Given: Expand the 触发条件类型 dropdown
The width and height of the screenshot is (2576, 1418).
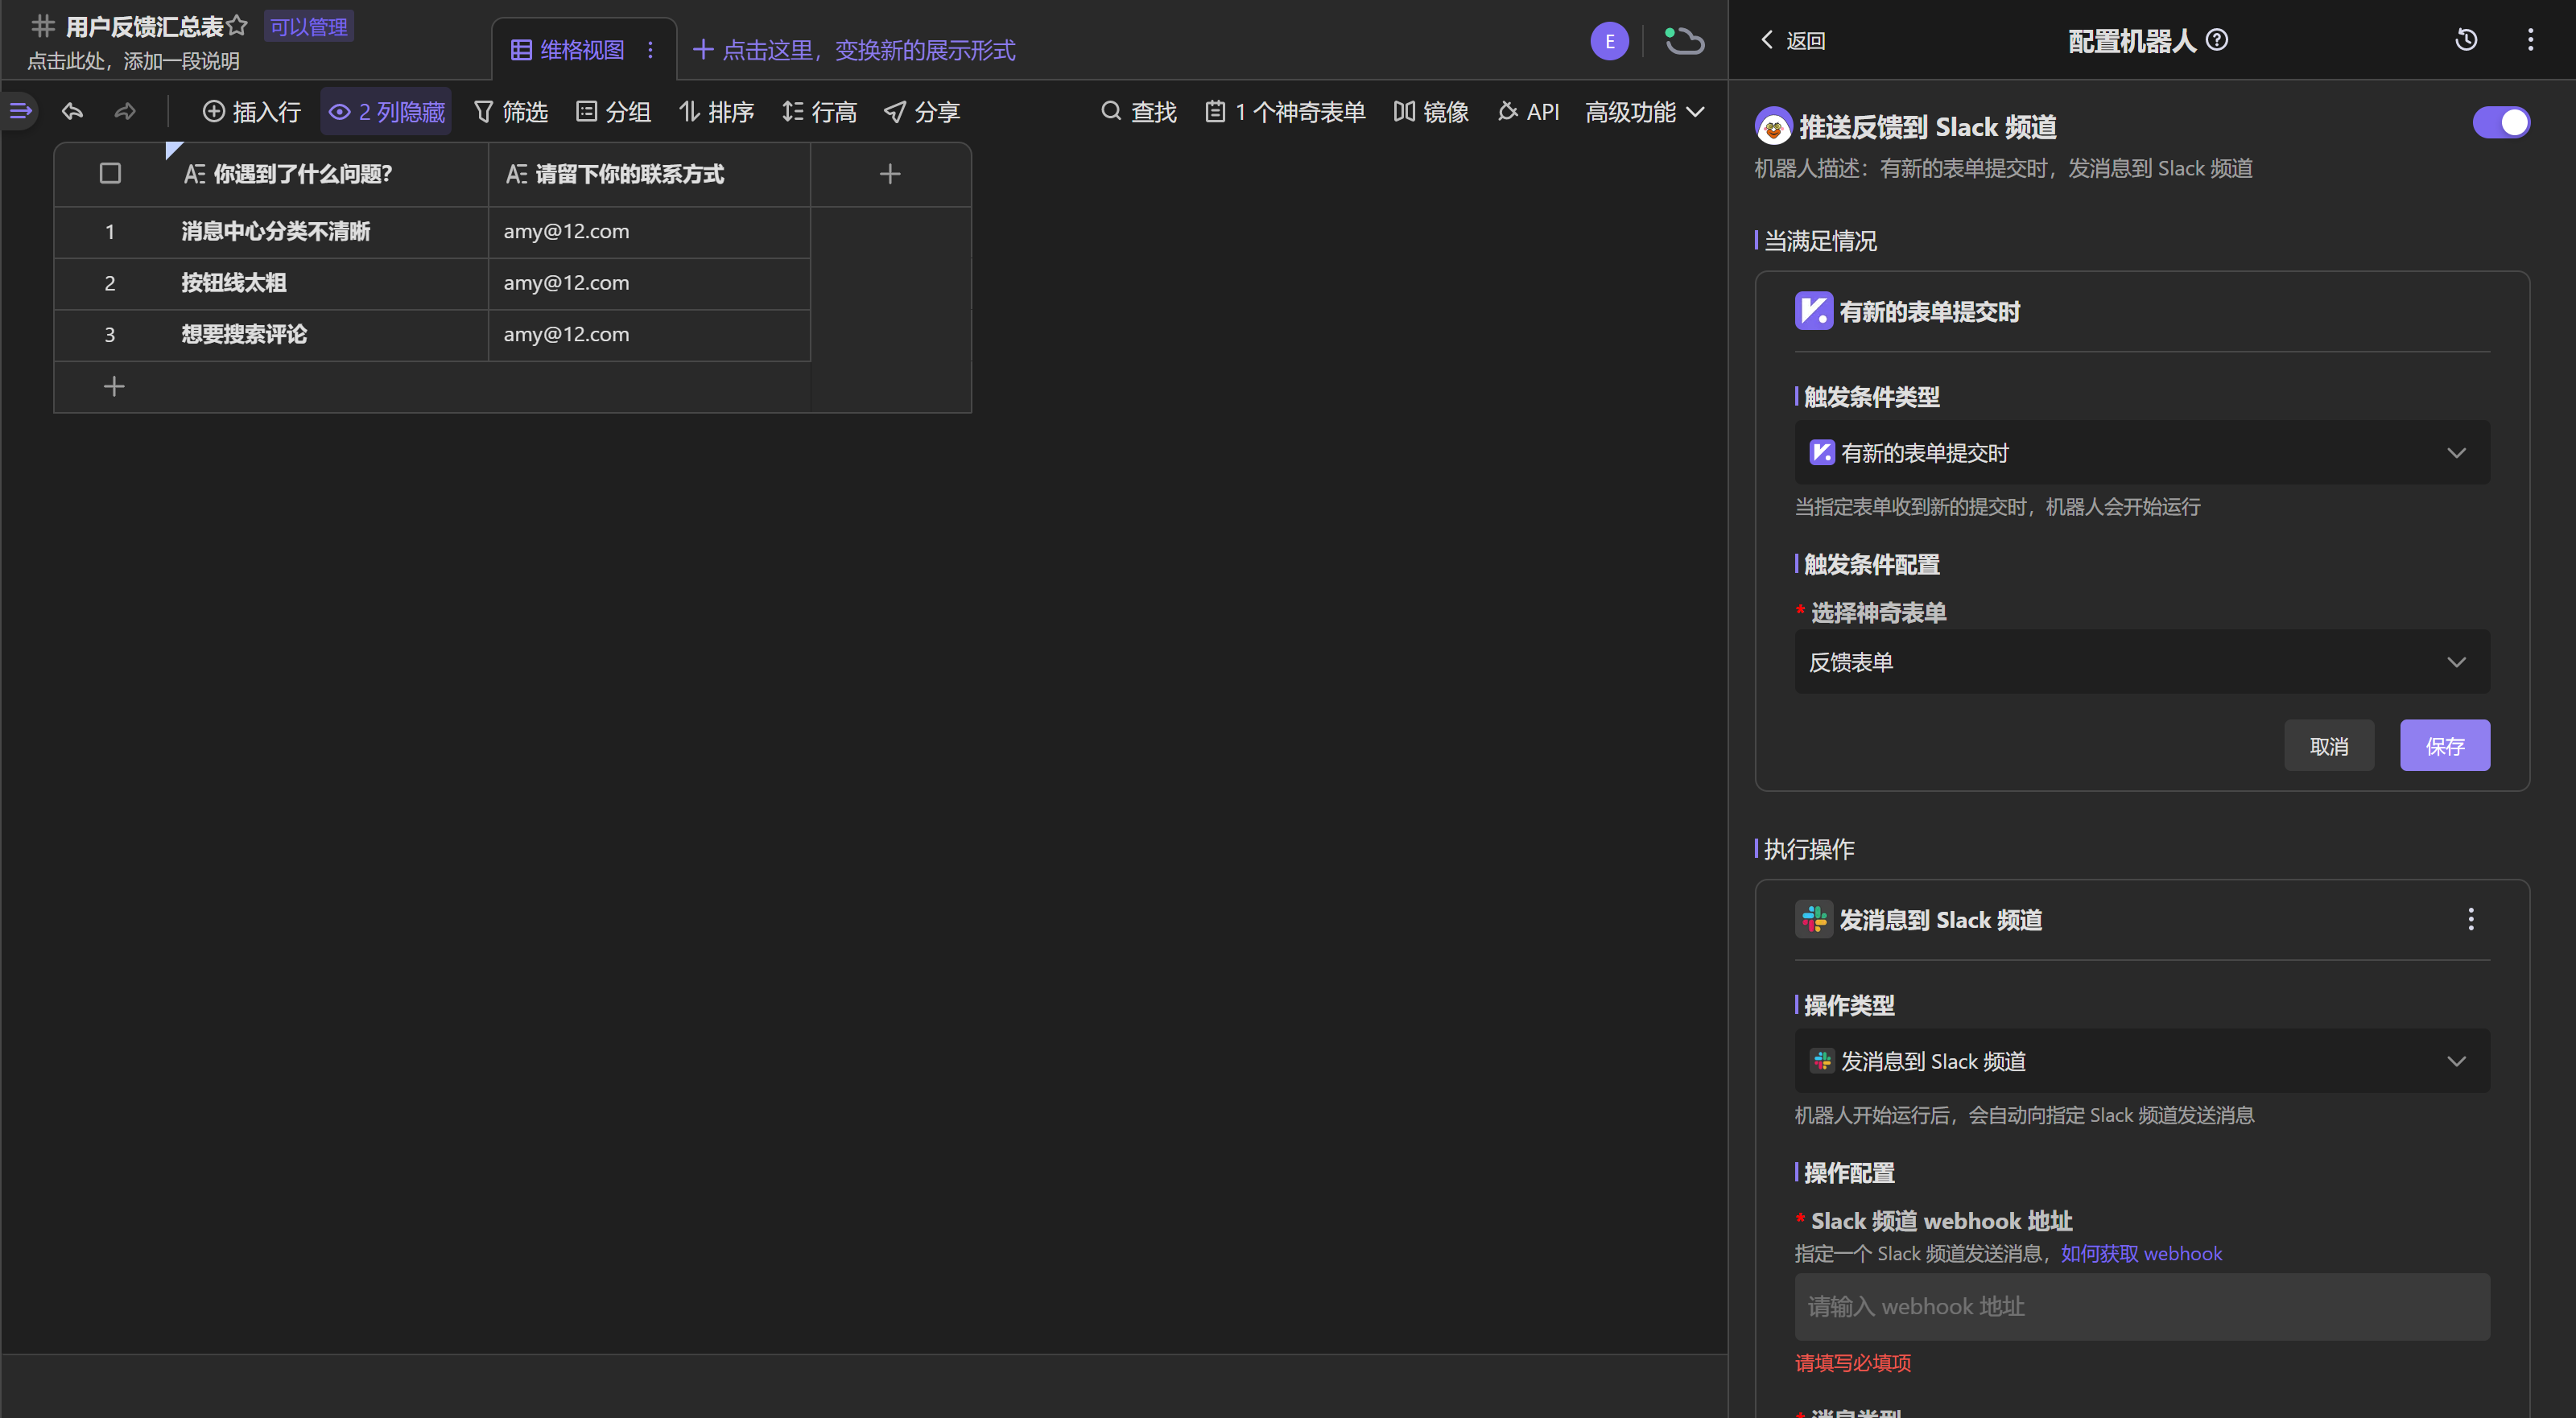Looking at the screenshot, I should (2141, 453).
